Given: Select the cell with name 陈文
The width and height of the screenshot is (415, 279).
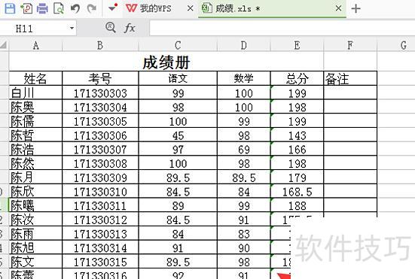Looking at the screenshot, I should tap(35, 262).
